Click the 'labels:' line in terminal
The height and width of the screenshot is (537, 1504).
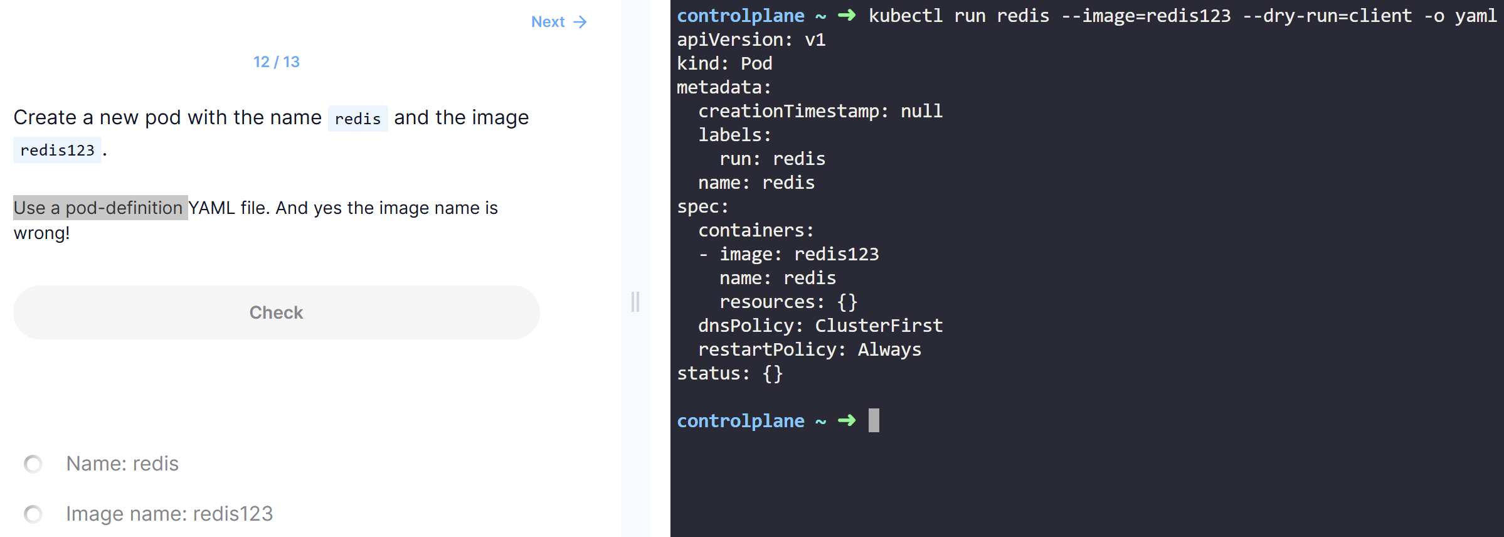click(735, 135)
